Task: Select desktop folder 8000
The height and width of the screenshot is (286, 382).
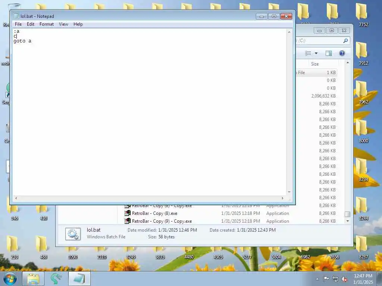Action: coord(363,131)
